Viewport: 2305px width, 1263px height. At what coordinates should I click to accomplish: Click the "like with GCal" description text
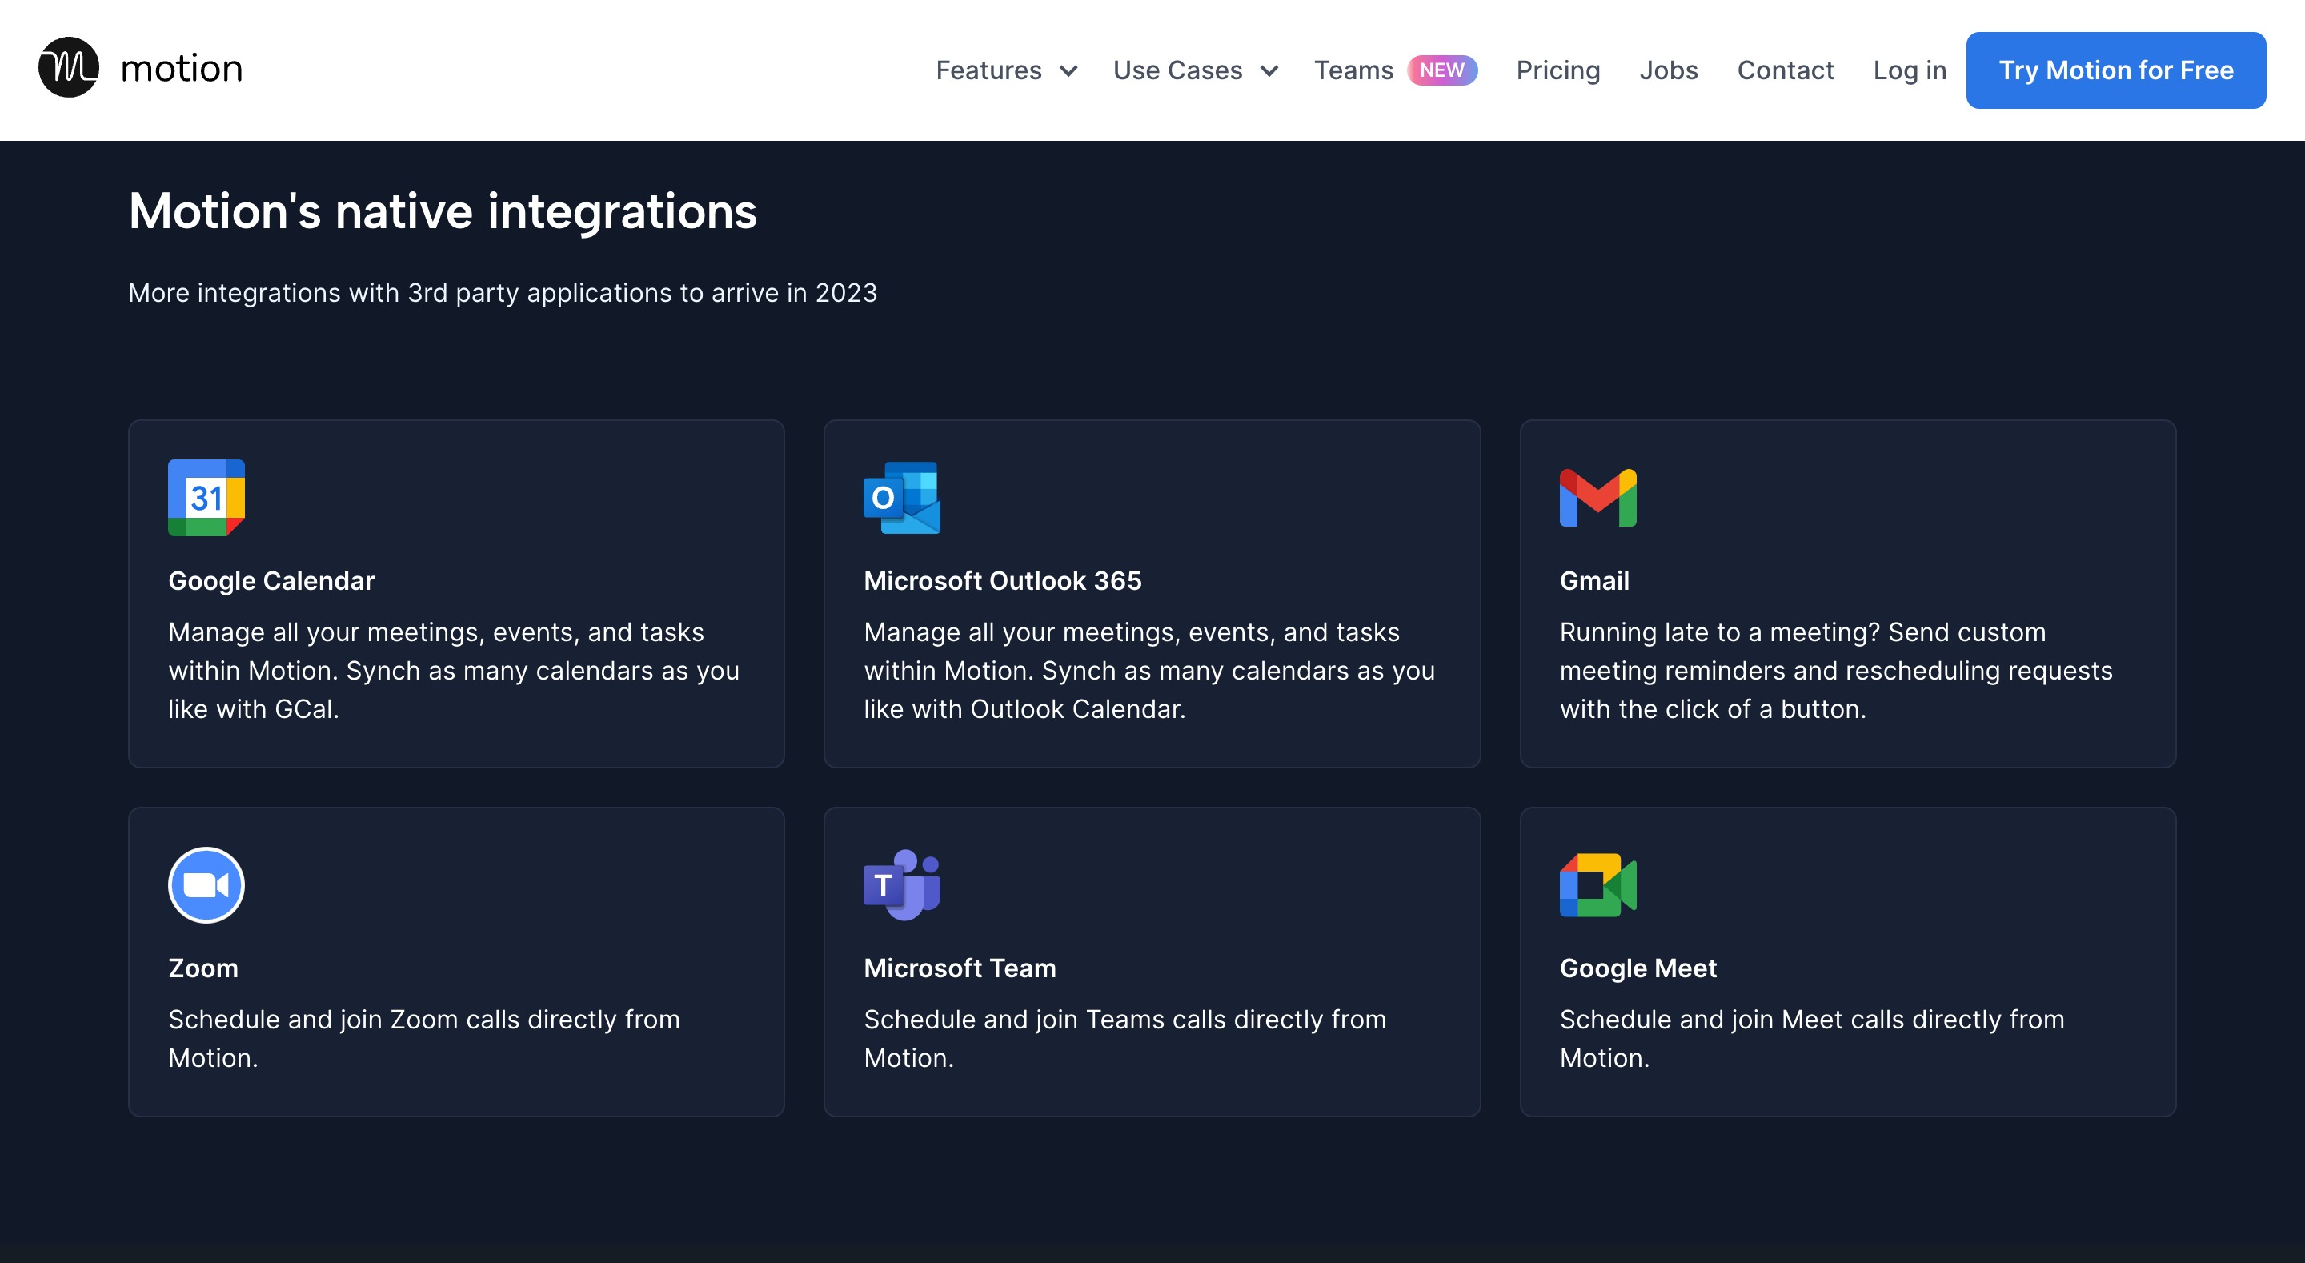click(253, 709)
